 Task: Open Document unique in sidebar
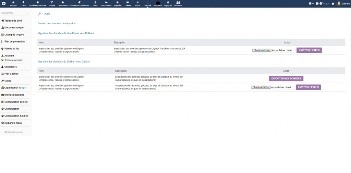pos(12,28)
